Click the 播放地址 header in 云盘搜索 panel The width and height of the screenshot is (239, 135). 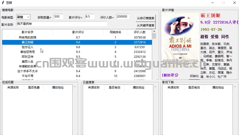pos(139,87)
